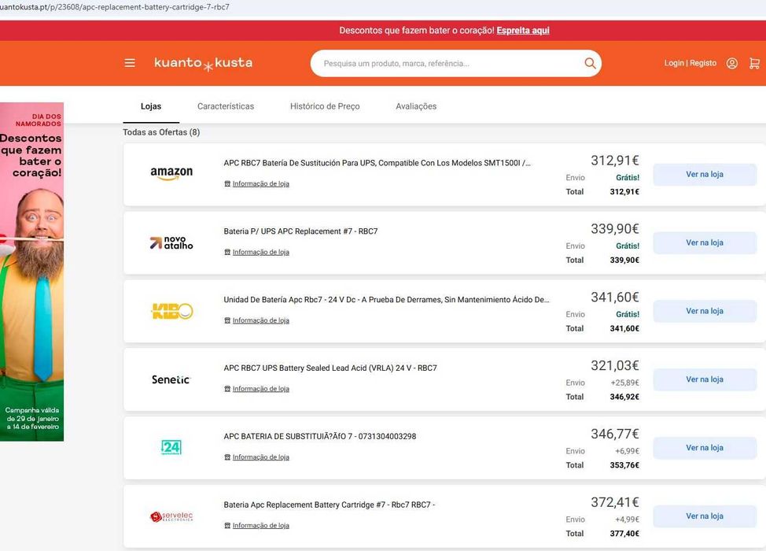The height and width of the screenshot is (551, 766).
Task: Click the 346,92€ total of the Senetic offer
Action: [624, 397]
